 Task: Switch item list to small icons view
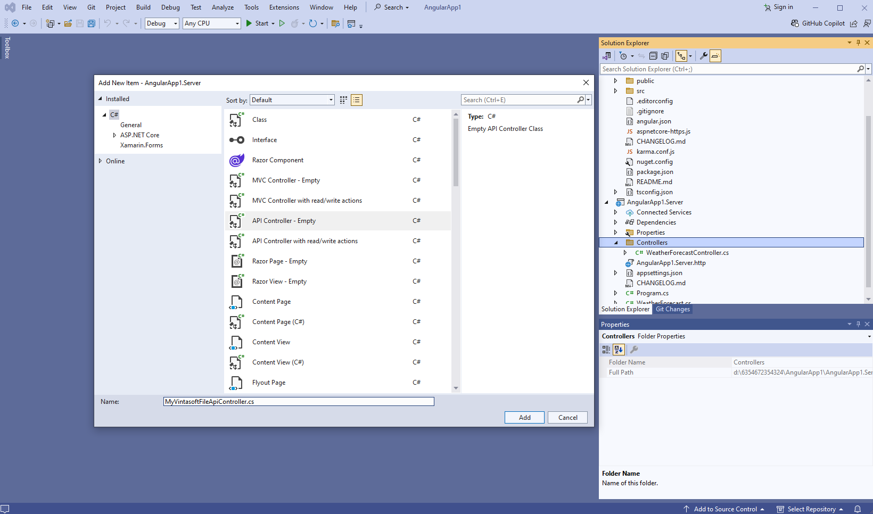pyautogui.click(x=343, y=100)
